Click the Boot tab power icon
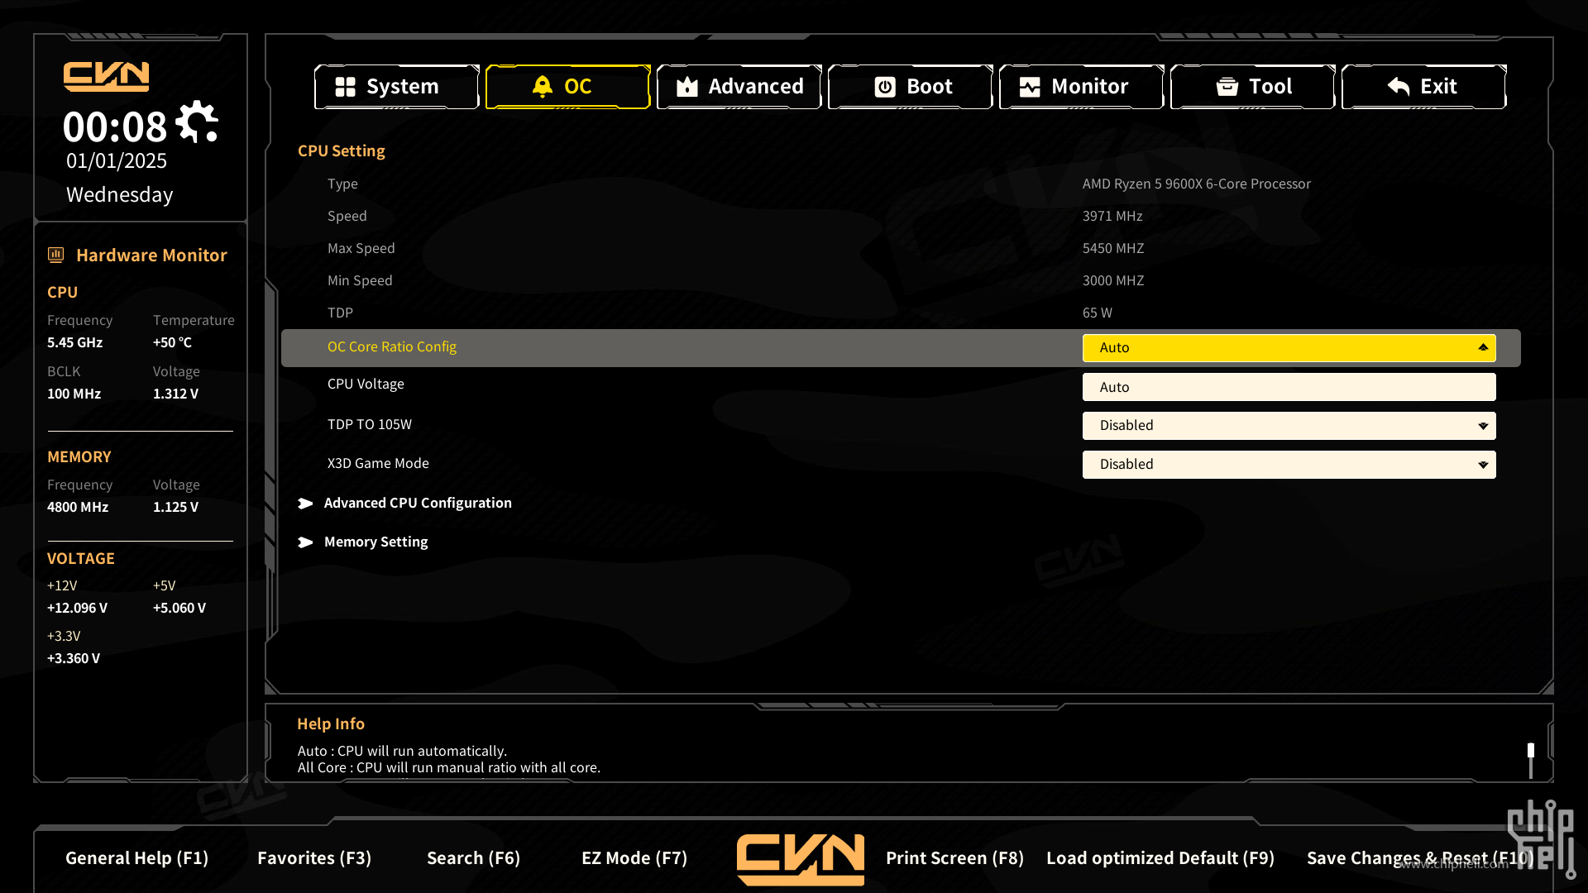 coord(885,87)
